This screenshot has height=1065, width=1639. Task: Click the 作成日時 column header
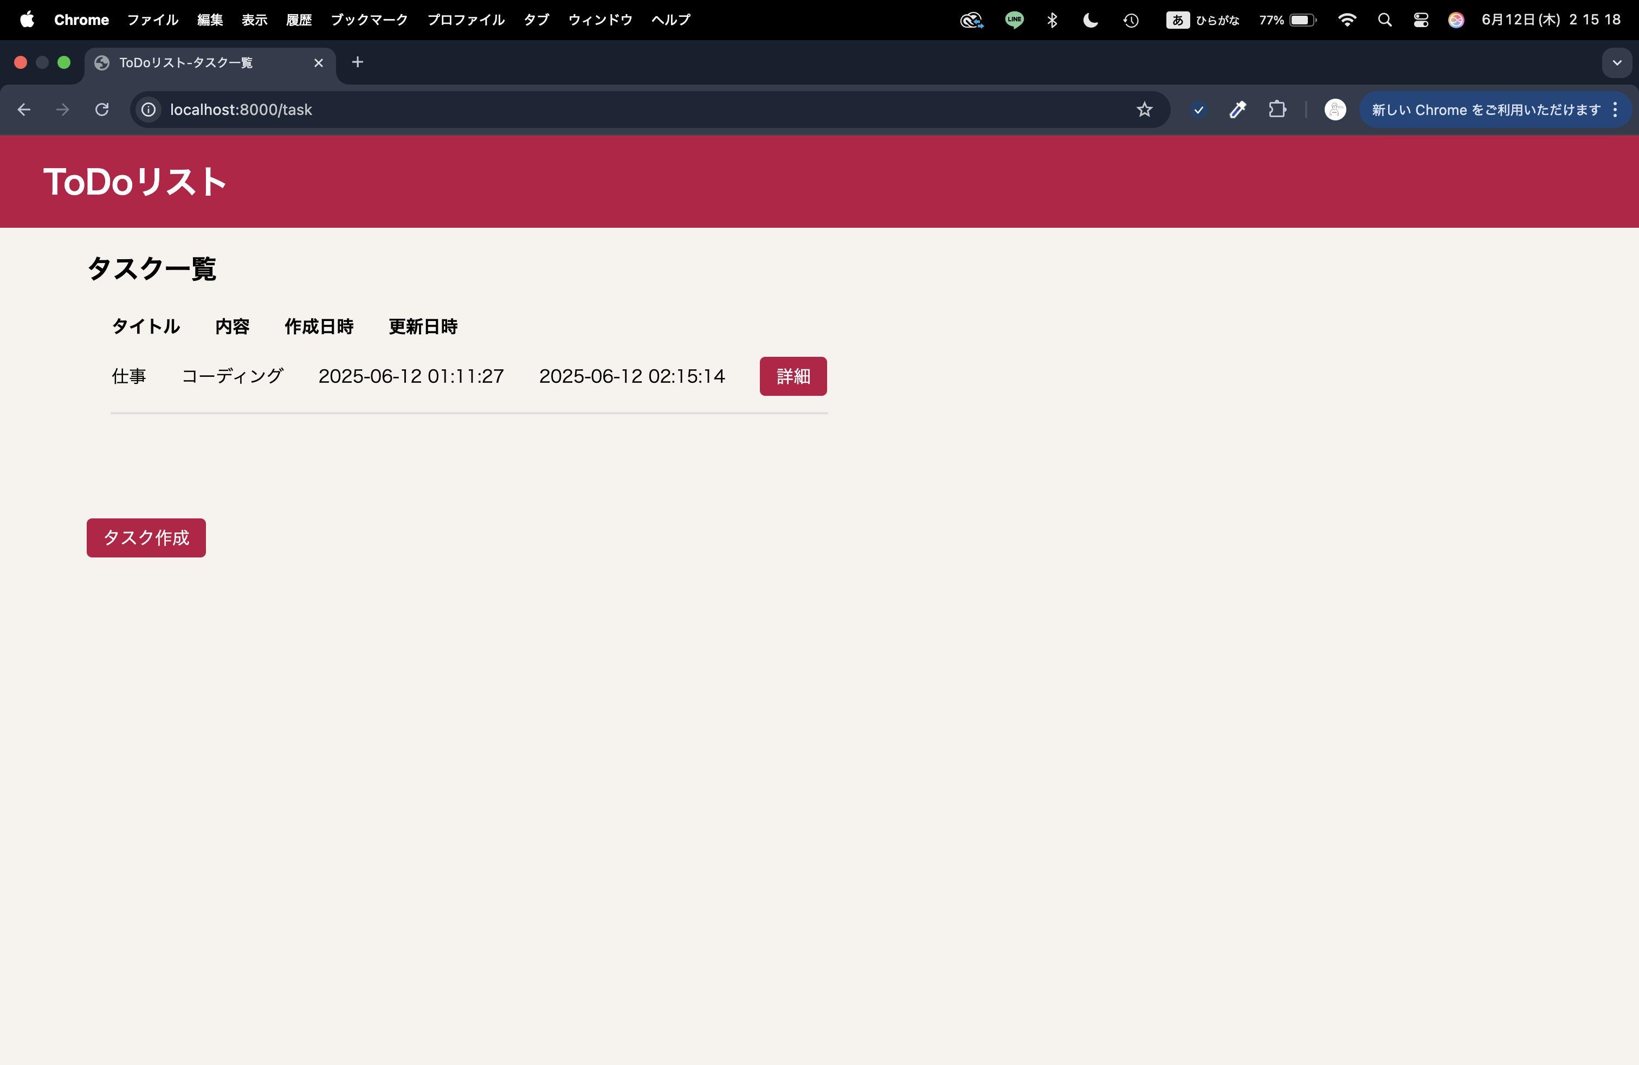coord(319,326)
